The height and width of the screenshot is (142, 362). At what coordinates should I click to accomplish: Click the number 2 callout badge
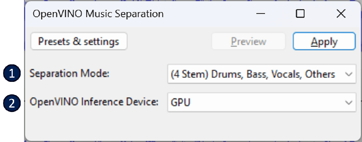pyautogui.click(x=12, y=103)
